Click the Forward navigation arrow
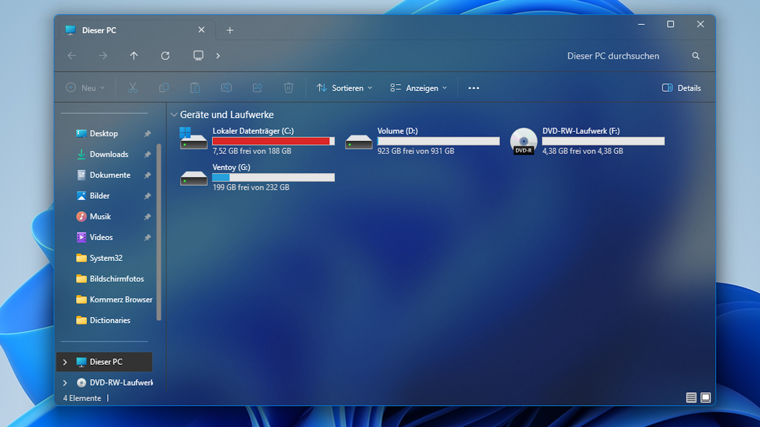The width and height of the screenshot is (760, 427). (103, 56)
